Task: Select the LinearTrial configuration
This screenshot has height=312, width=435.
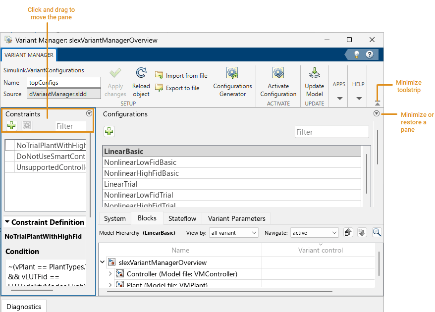Action: pyautogui.click(x=232, y=184)
